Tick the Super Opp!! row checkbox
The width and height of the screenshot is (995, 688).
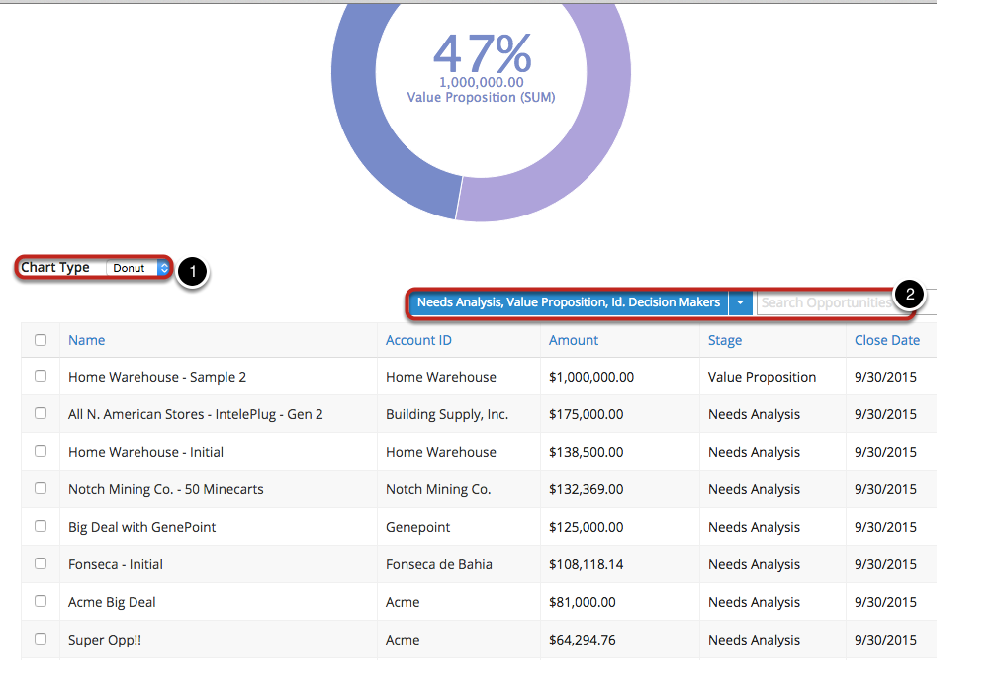41,639
